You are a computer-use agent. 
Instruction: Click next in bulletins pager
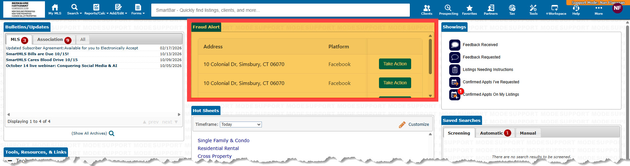tap(170, 122)
